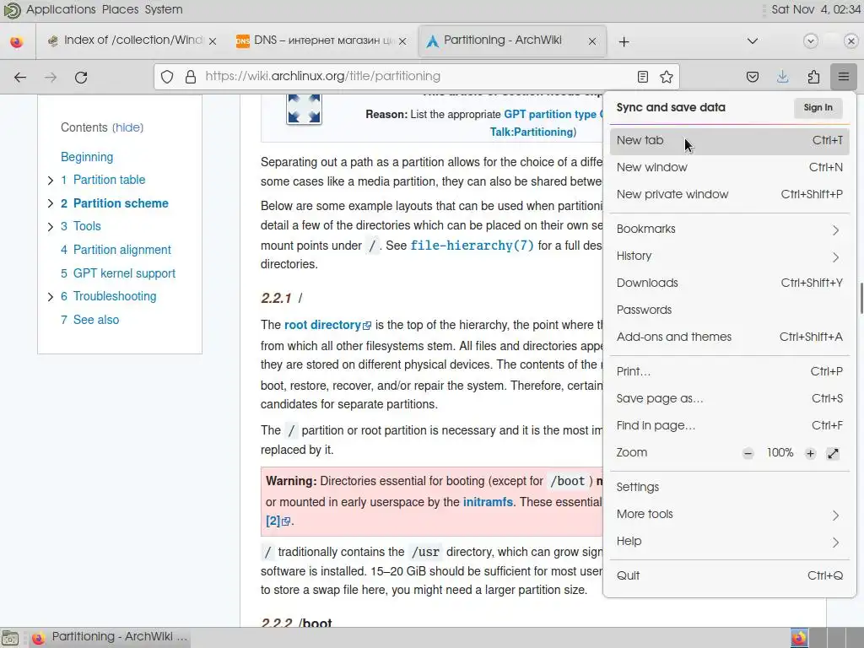Follow the initramfs link

click(x=488, y=502)
